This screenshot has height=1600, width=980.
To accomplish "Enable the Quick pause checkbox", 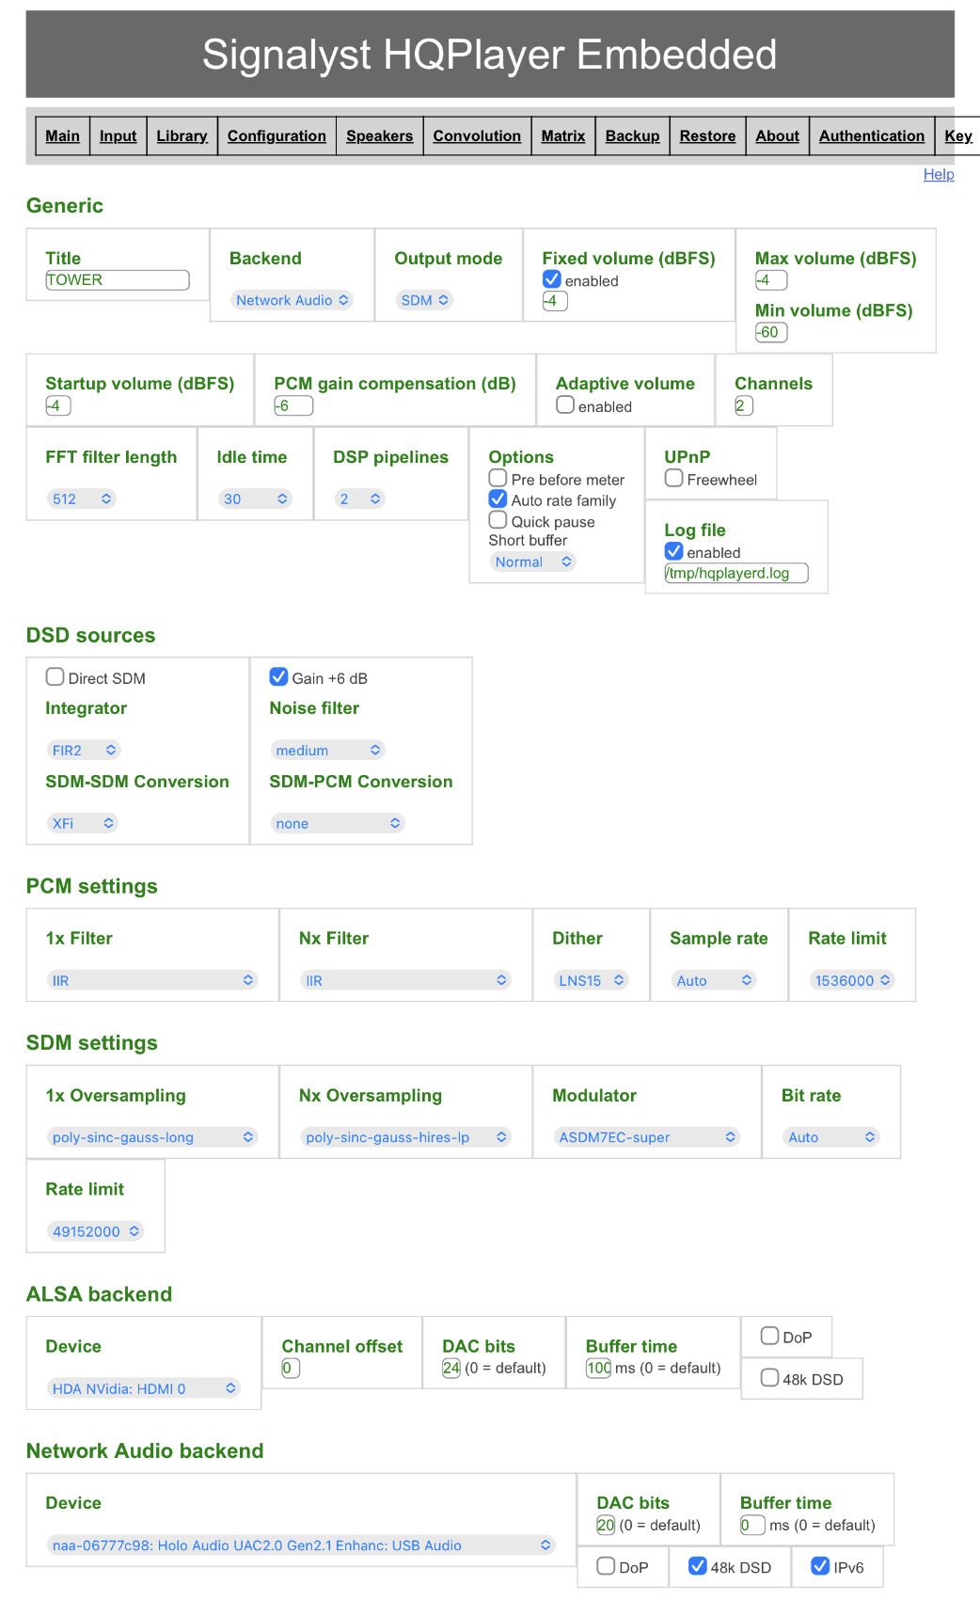I will click(498, 519).
